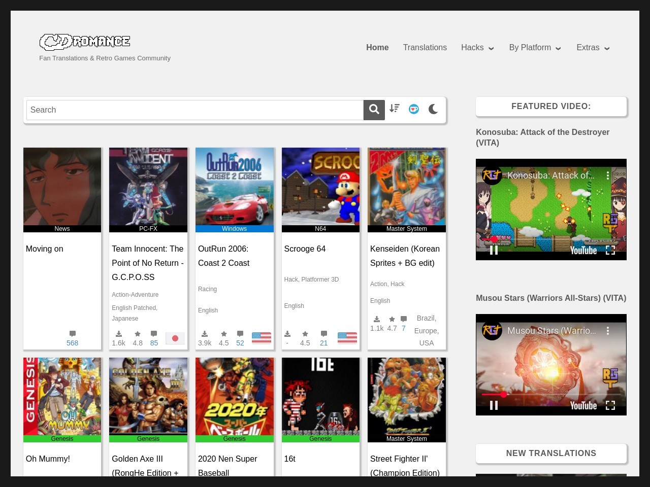Open Musou Stars video on YouTube logo
Viewport: 650px width, 487px height.
point(583,405)
